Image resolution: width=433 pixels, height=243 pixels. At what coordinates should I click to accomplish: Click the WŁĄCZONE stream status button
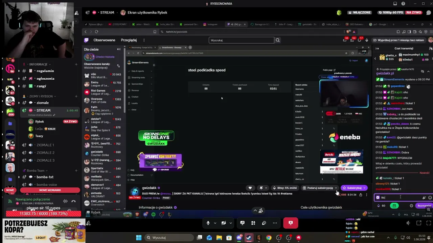[359, 12]
